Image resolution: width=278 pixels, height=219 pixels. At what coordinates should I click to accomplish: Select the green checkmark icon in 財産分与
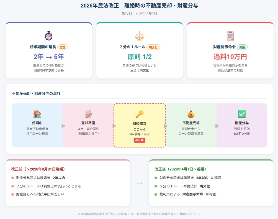click(241, 114)
